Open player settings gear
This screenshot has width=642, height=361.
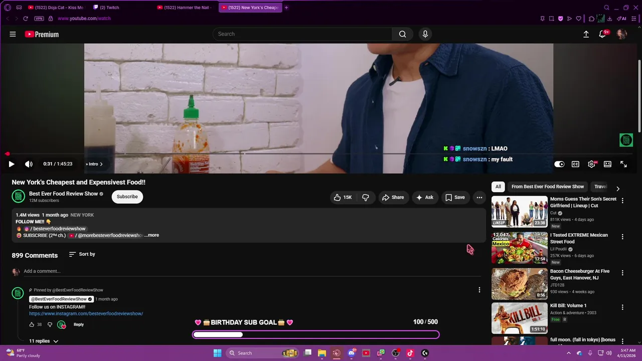click(592, 164)
